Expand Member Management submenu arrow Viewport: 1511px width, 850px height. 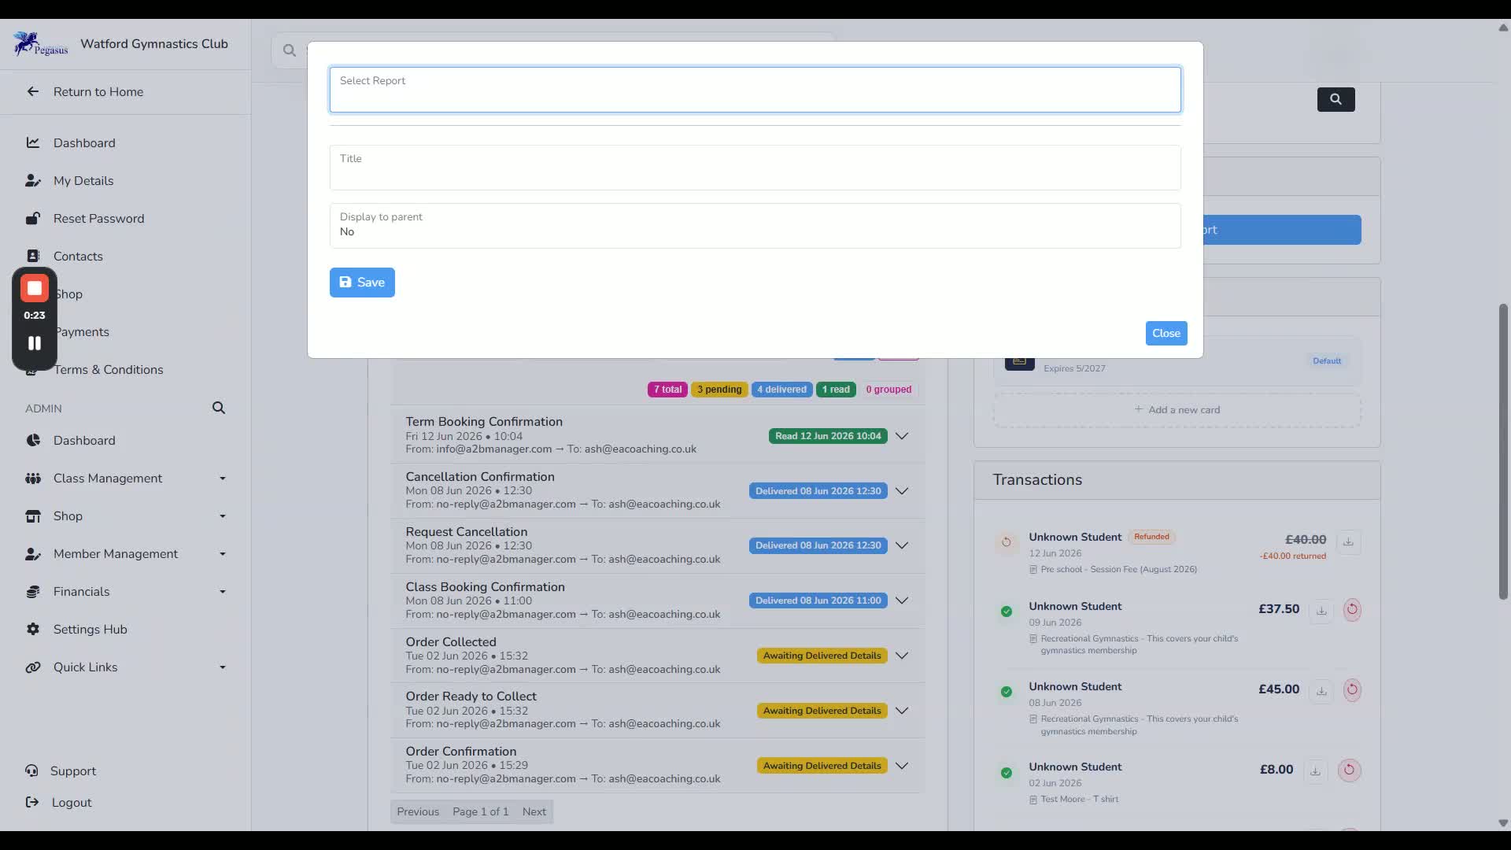click(223, 554)
